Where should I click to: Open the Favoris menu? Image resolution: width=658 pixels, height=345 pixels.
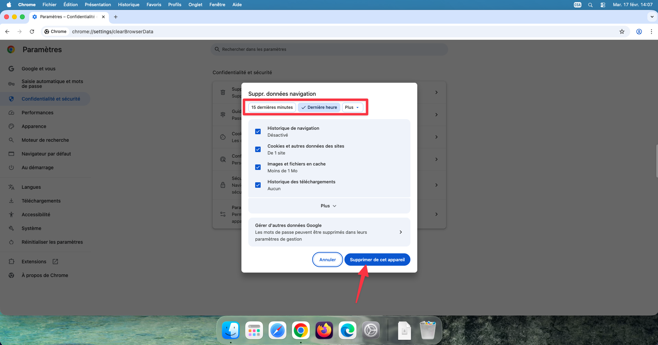click(x=154, y=5)
